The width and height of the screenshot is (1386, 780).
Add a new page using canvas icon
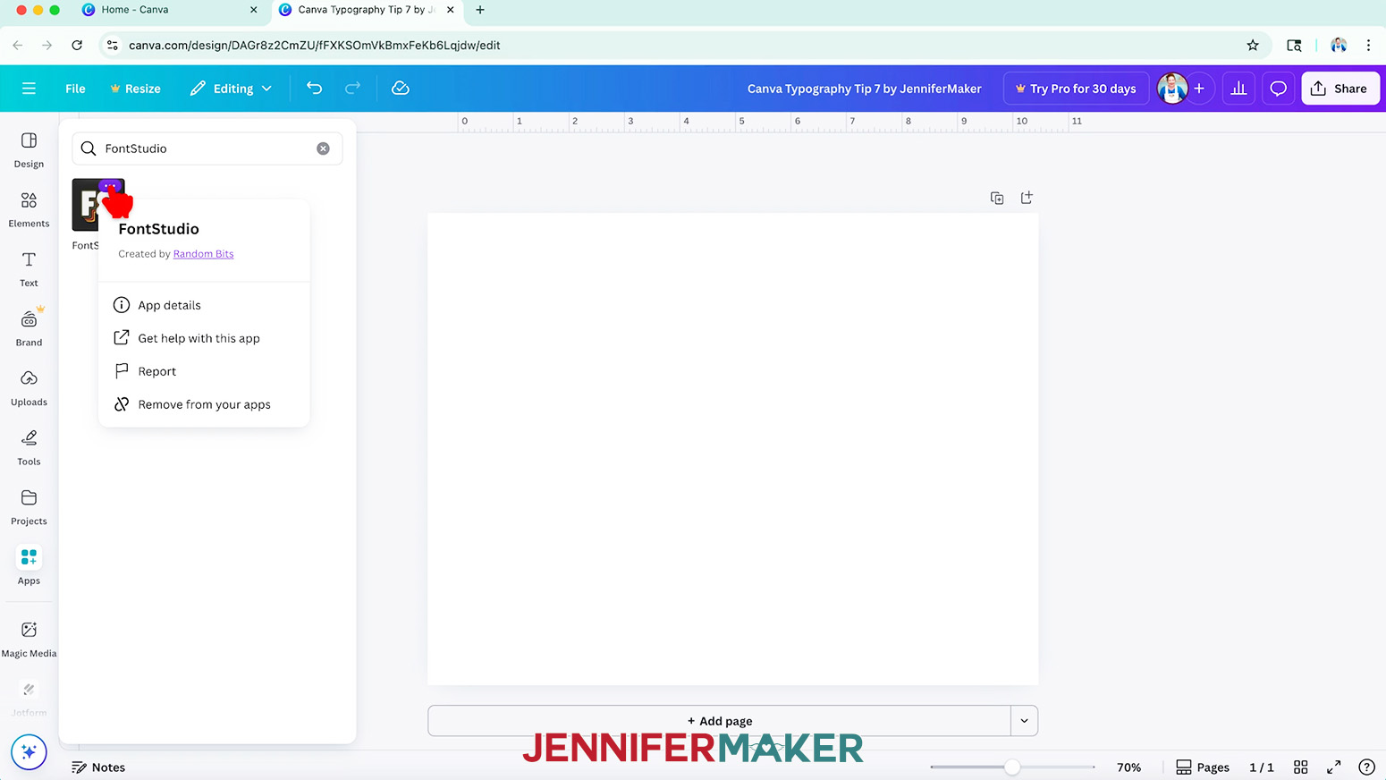(x=1027, y=198)
